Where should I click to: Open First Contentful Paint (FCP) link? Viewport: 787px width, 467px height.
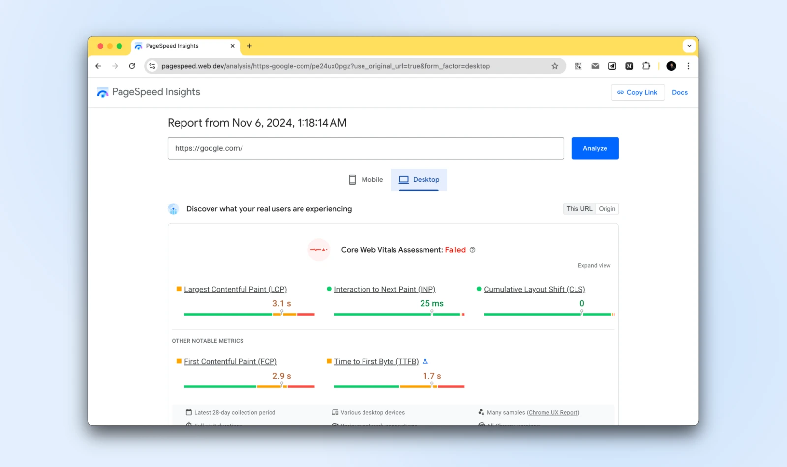[x=230, y=361]
